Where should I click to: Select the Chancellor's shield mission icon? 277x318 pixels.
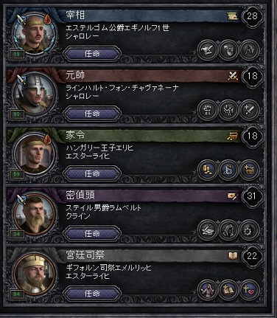228,50
